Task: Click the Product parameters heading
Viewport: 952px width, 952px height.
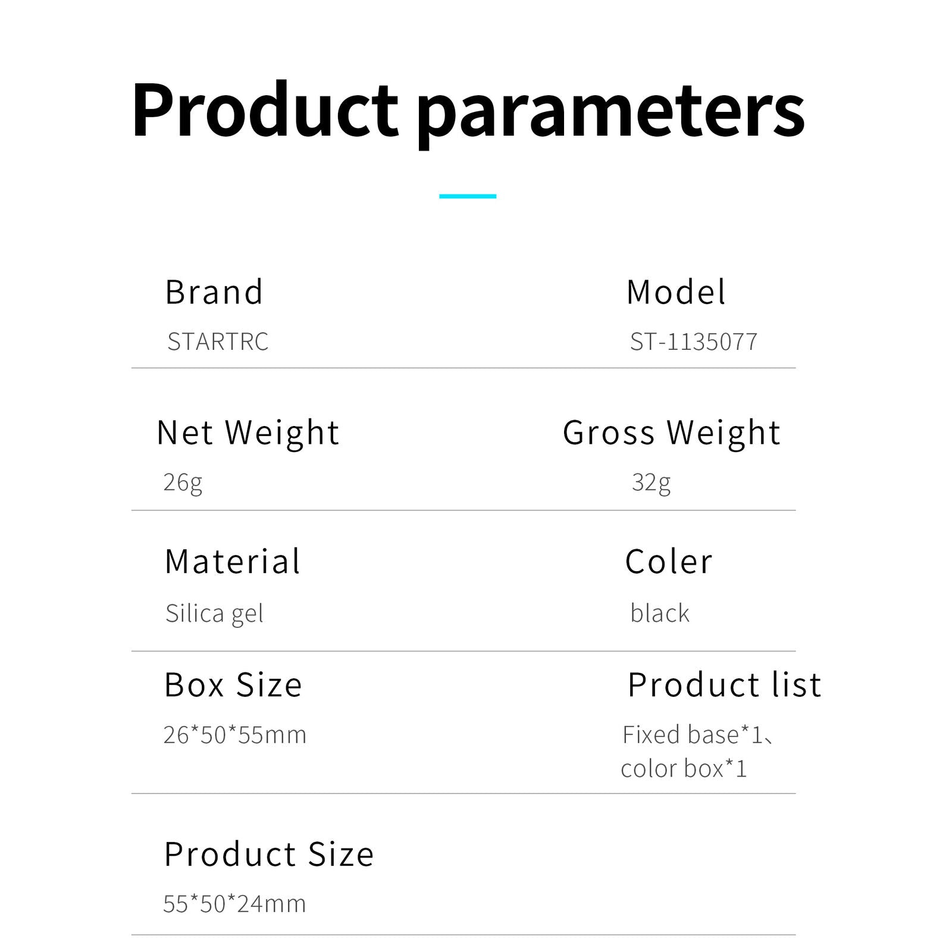Action: pos(468,111)
